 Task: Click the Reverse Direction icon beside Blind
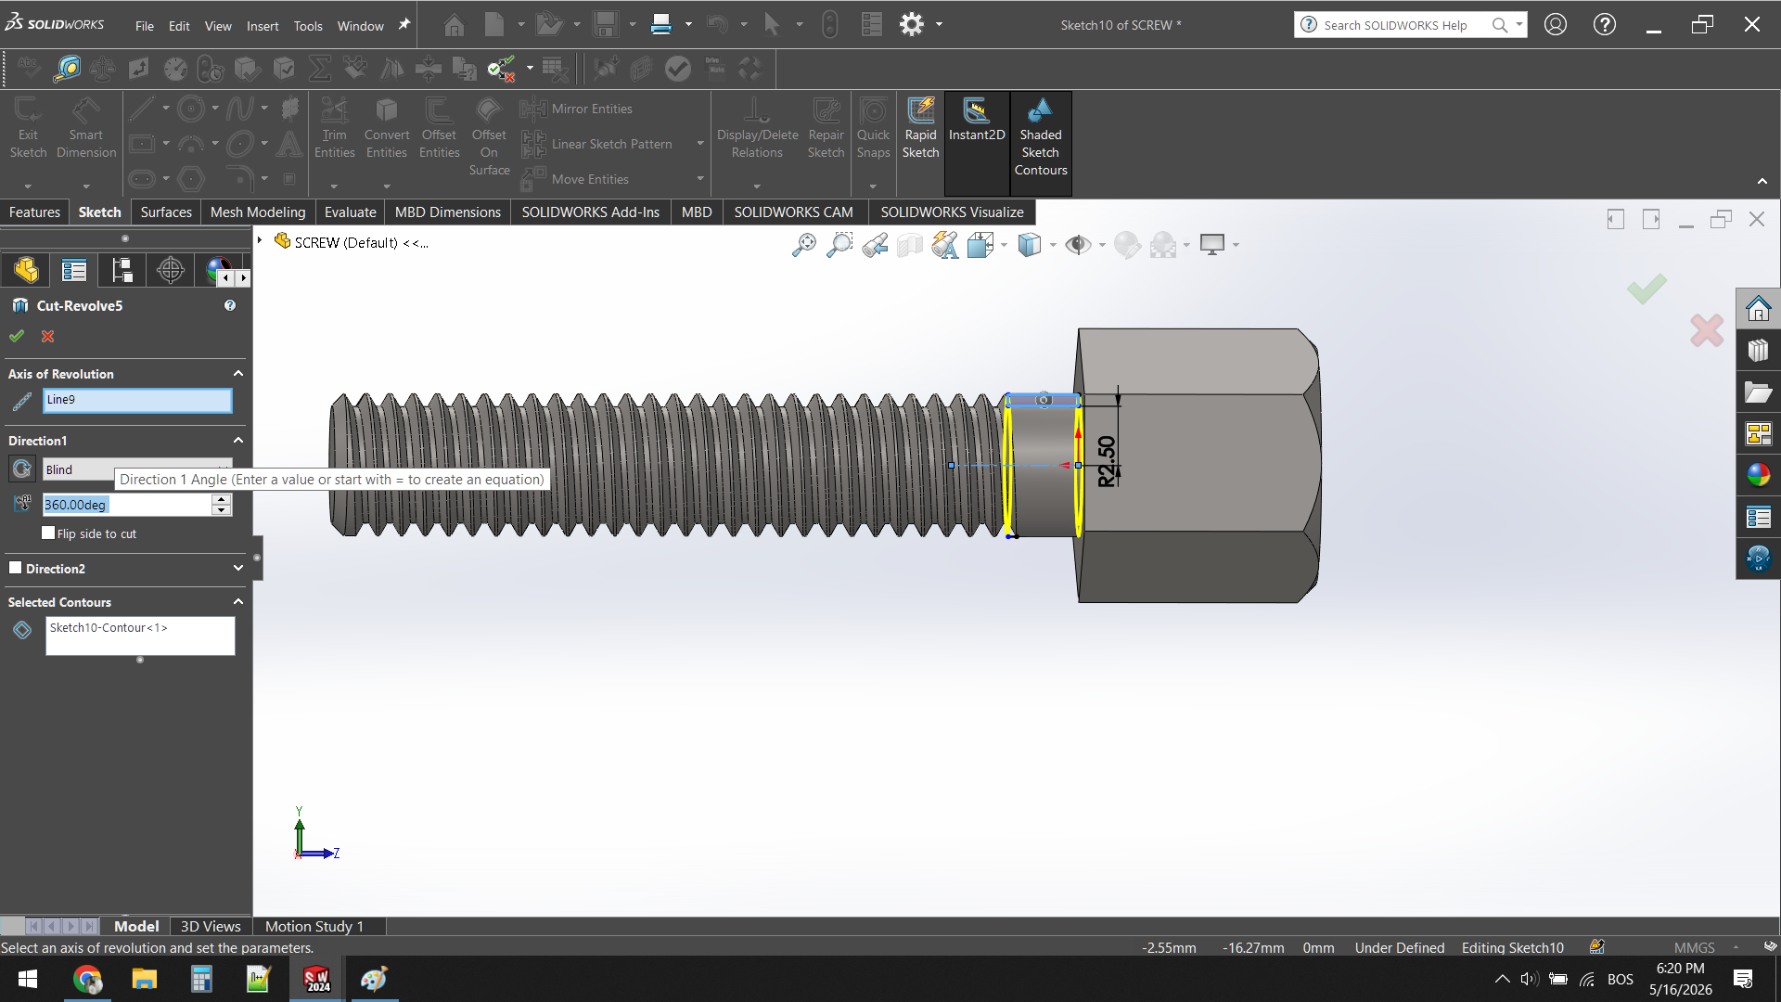tap(22, 469)
